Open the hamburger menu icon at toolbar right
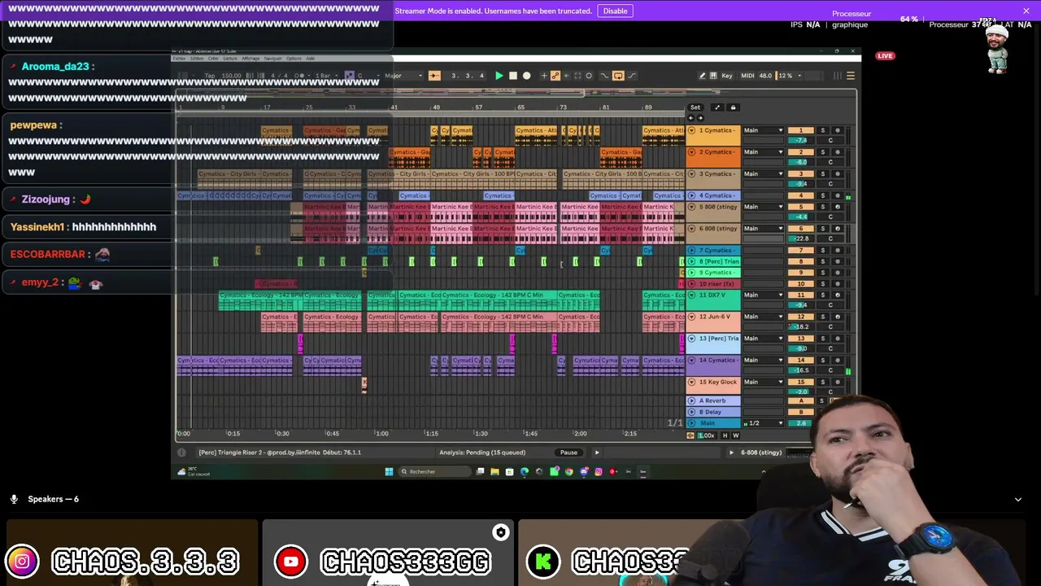This screenshot has height=586, width=1041. pos(851,76)
